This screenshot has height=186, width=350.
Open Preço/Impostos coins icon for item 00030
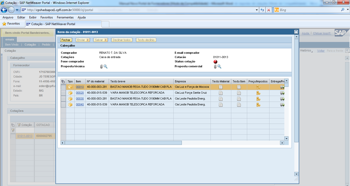[x=258, y=99]
